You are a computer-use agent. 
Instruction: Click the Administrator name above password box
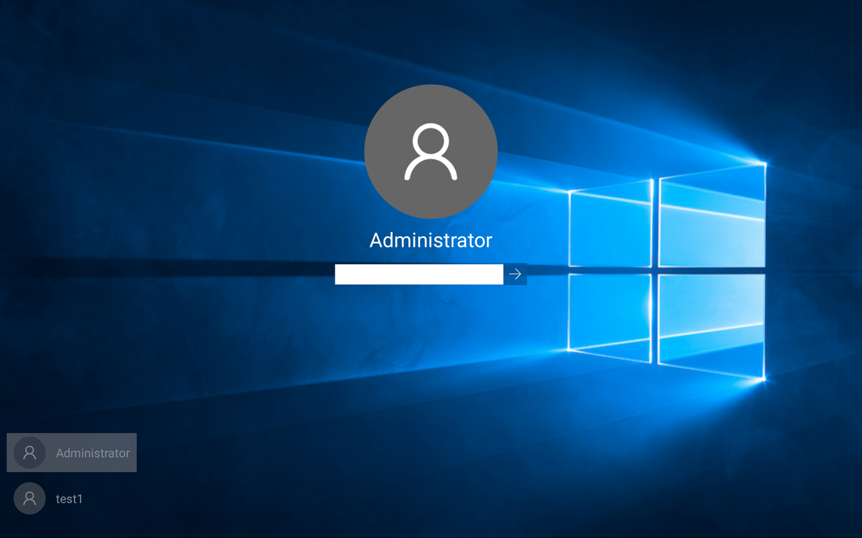pyautogui.click(x=431, y=240)
